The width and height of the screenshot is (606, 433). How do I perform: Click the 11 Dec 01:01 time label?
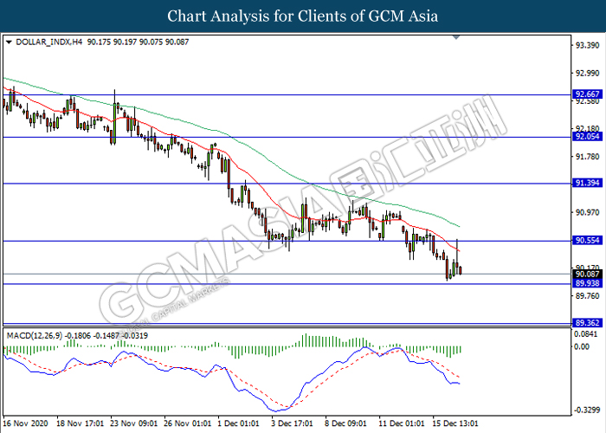[x=402, y=423]
